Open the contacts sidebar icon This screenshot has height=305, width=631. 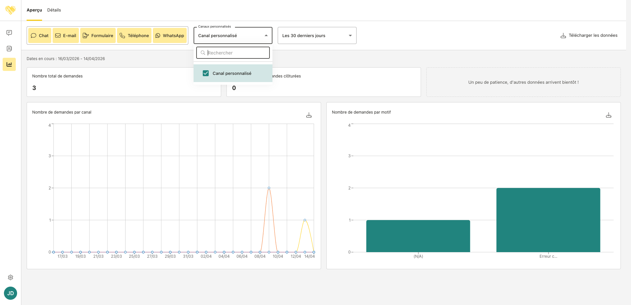[x=9, y=49]
